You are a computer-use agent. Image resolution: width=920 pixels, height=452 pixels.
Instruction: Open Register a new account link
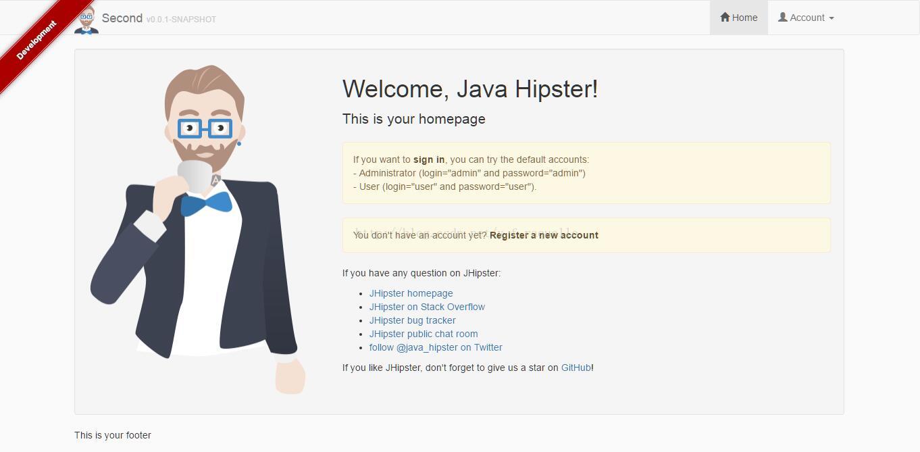(544, 235)
